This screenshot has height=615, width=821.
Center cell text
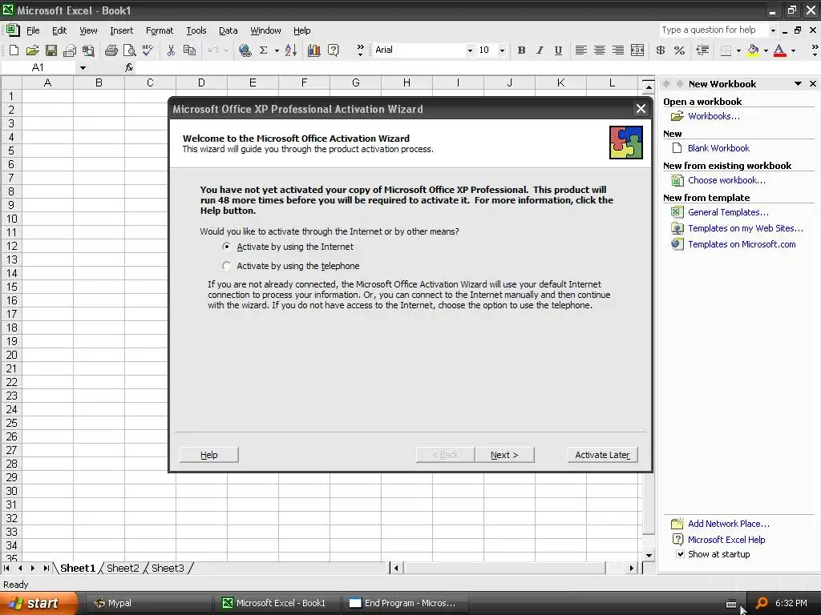[x=600, y=50]
